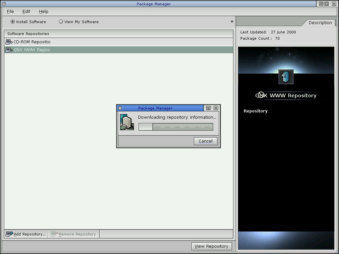Open the File menu
Image resolution: width=339 pixels, height=254 pixels.
[10, 12]
